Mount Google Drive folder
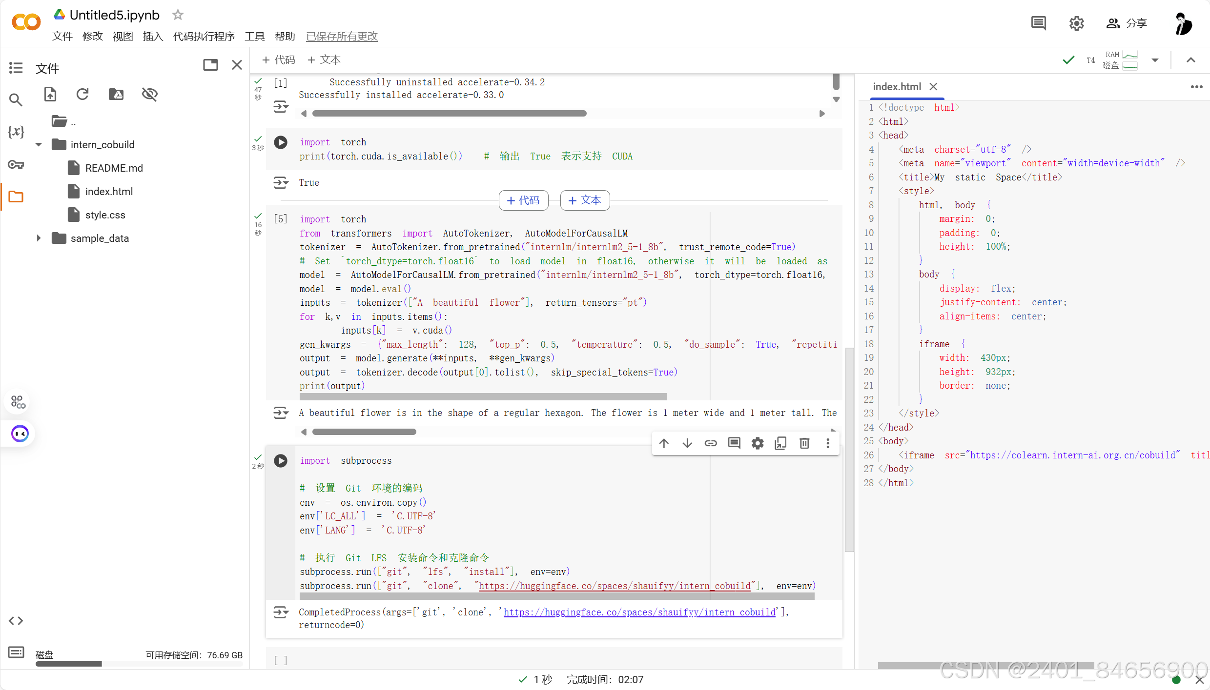This screenshot has width=1210, height=690. [x=116, y=94]
